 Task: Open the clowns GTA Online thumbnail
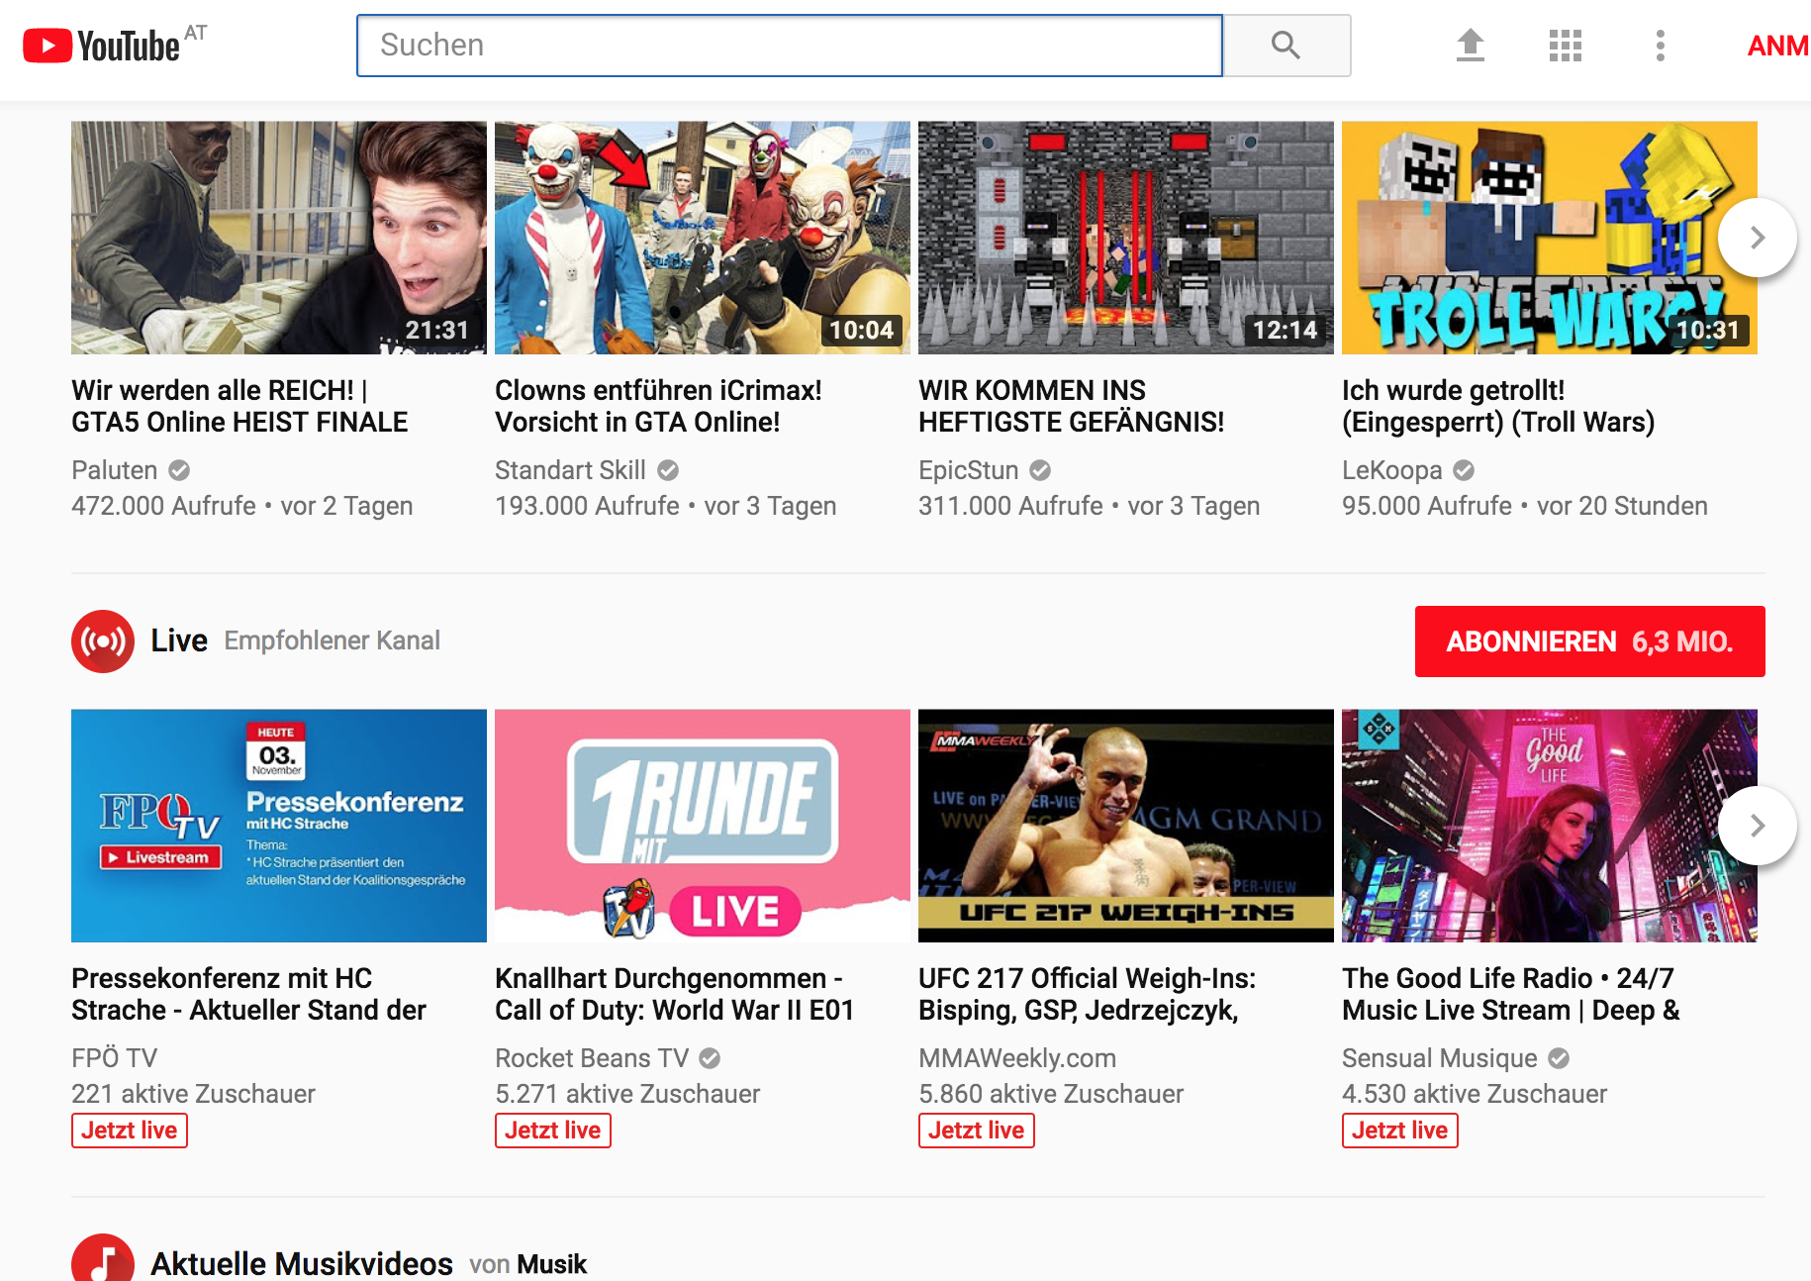pos(703,238)
